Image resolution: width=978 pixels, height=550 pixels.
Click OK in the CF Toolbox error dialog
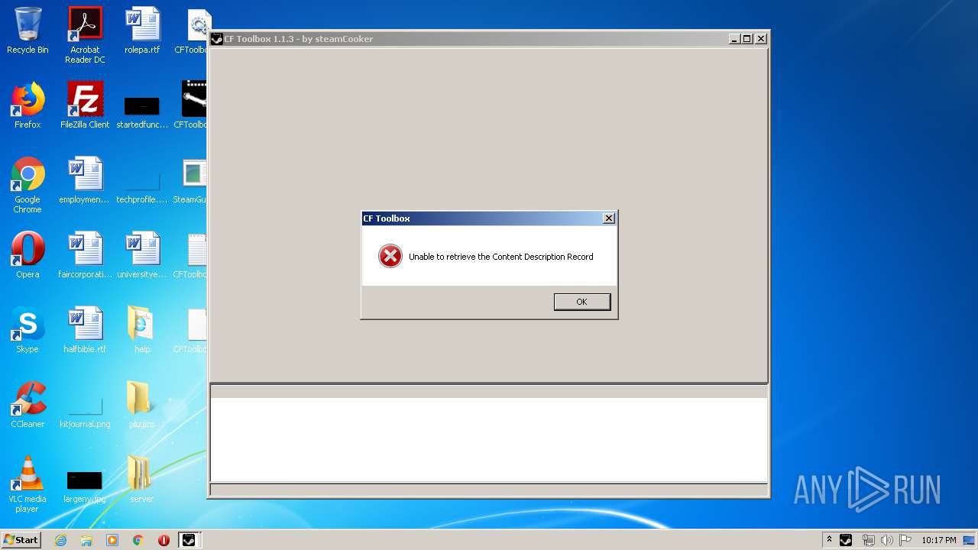point(581,302)
